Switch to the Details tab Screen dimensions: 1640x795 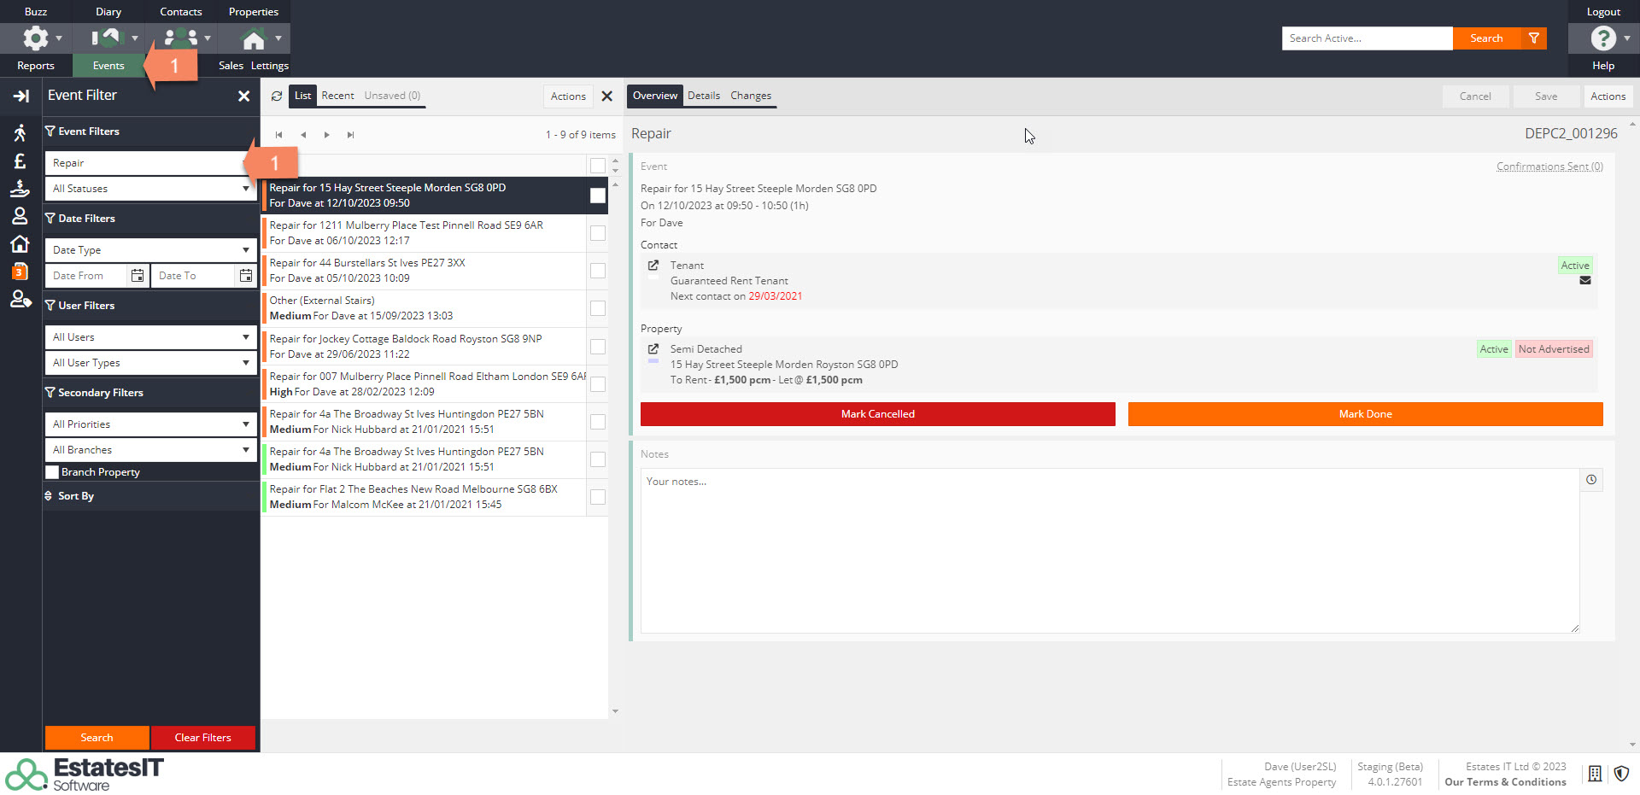(x=703, y=96)
